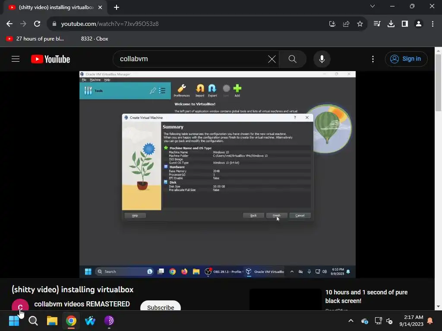
Task: Click the VirtualBox Export icon
Action: click(212, 91)
